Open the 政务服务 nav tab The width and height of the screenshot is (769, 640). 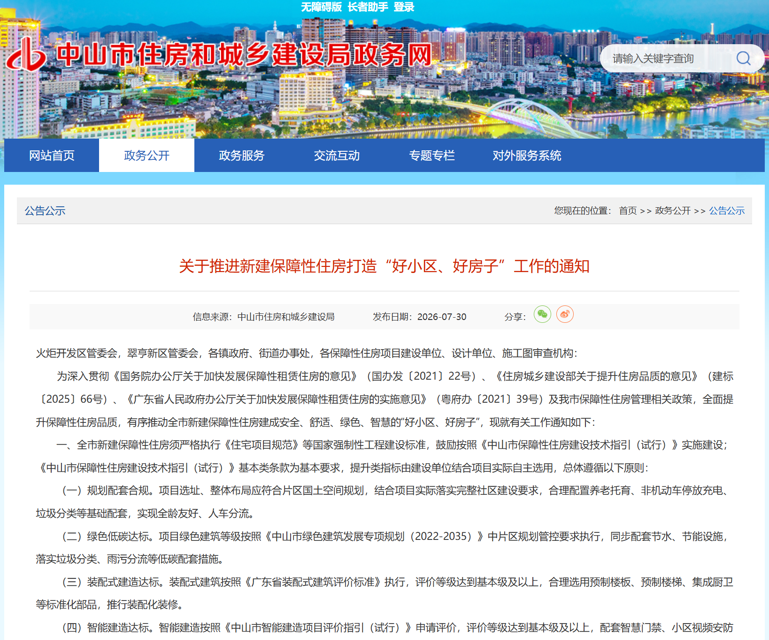pyautogui.click(x=242, y=156)
